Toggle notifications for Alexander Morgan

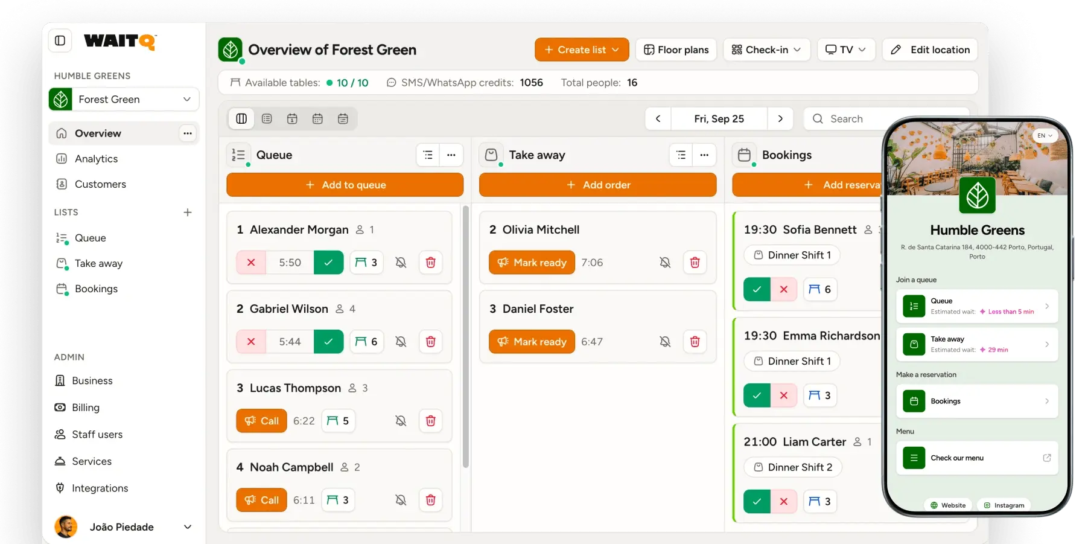pyautogui.click(x=401, y=263)
